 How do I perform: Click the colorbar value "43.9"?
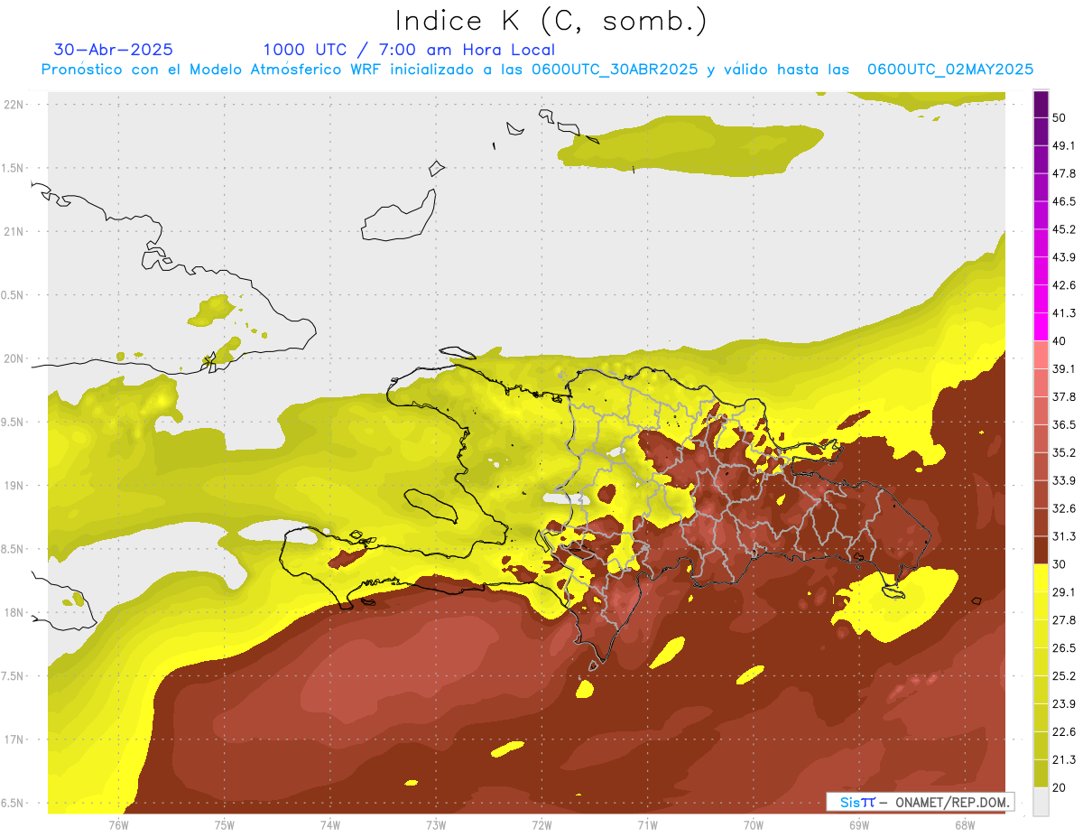tap(1065, 257)
